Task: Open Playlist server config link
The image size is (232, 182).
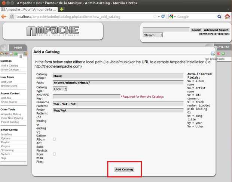Action: click(x=5, y=142)
